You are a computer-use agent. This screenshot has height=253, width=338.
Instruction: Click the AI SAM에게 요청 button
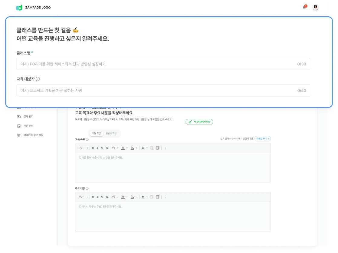click(x=199, y=122)
